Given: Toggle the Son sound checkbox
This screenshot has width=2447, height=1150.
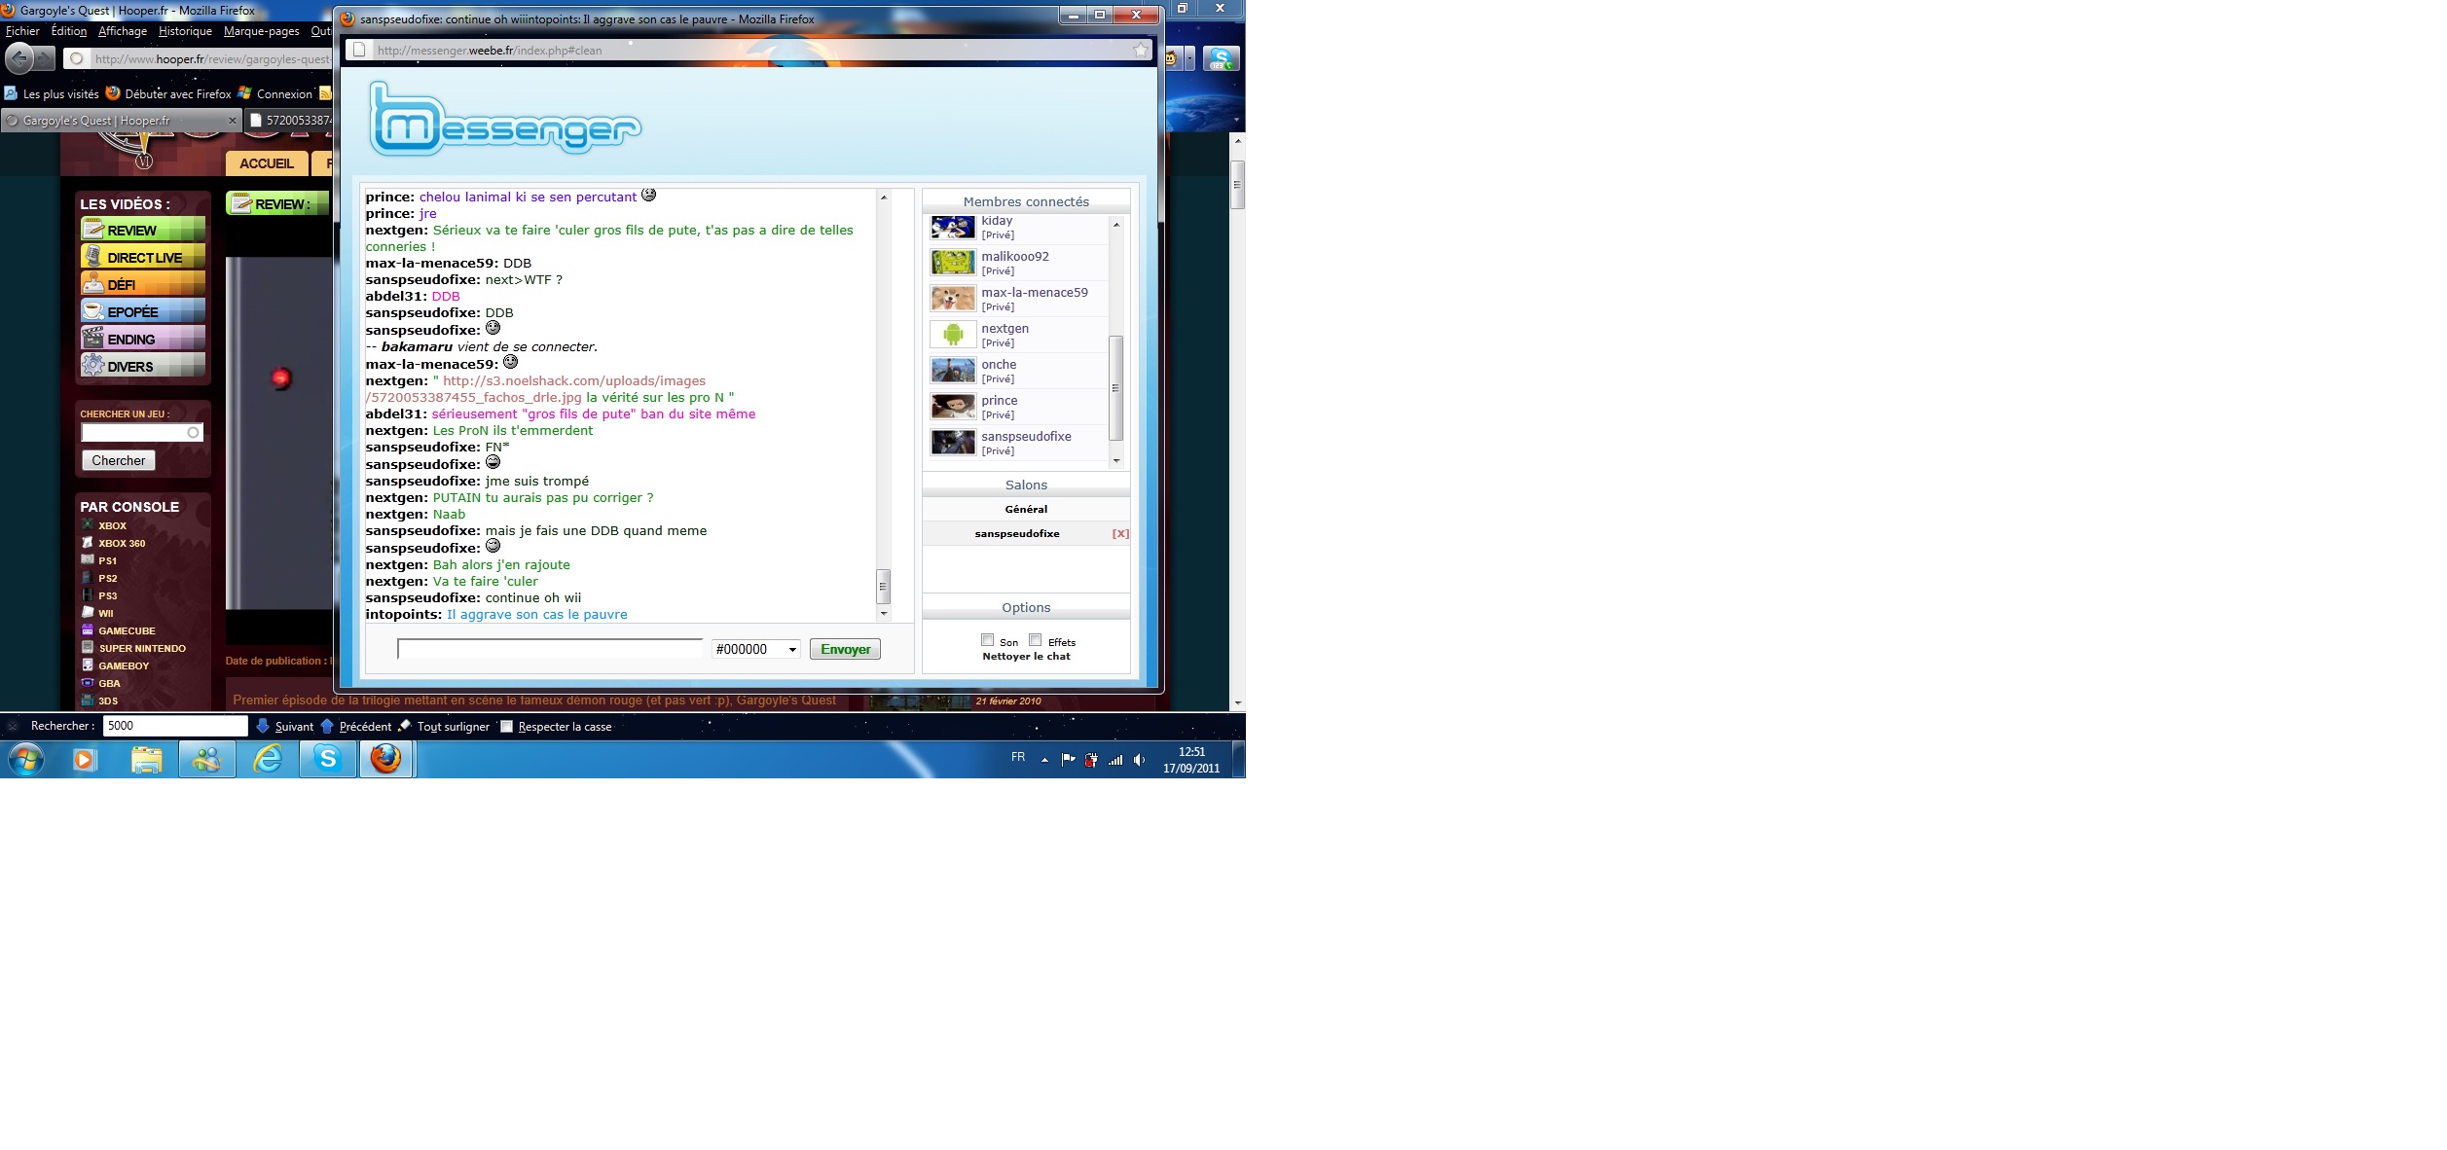Looking at the screenshot, I should click(987, 640).
